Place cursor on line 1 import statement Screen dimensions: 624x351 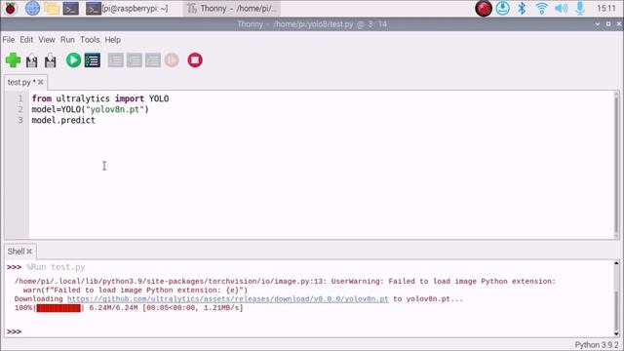(x=100, y=98)
